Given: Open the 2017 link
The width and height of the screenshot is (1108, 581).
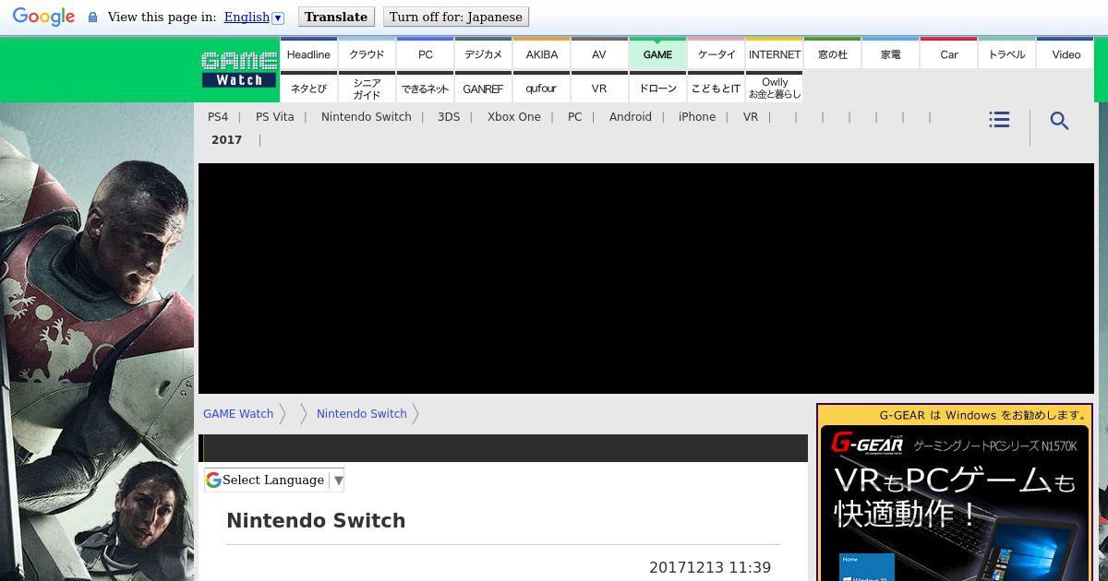Looking at the screenshot, I should click(x=226, y=140).
